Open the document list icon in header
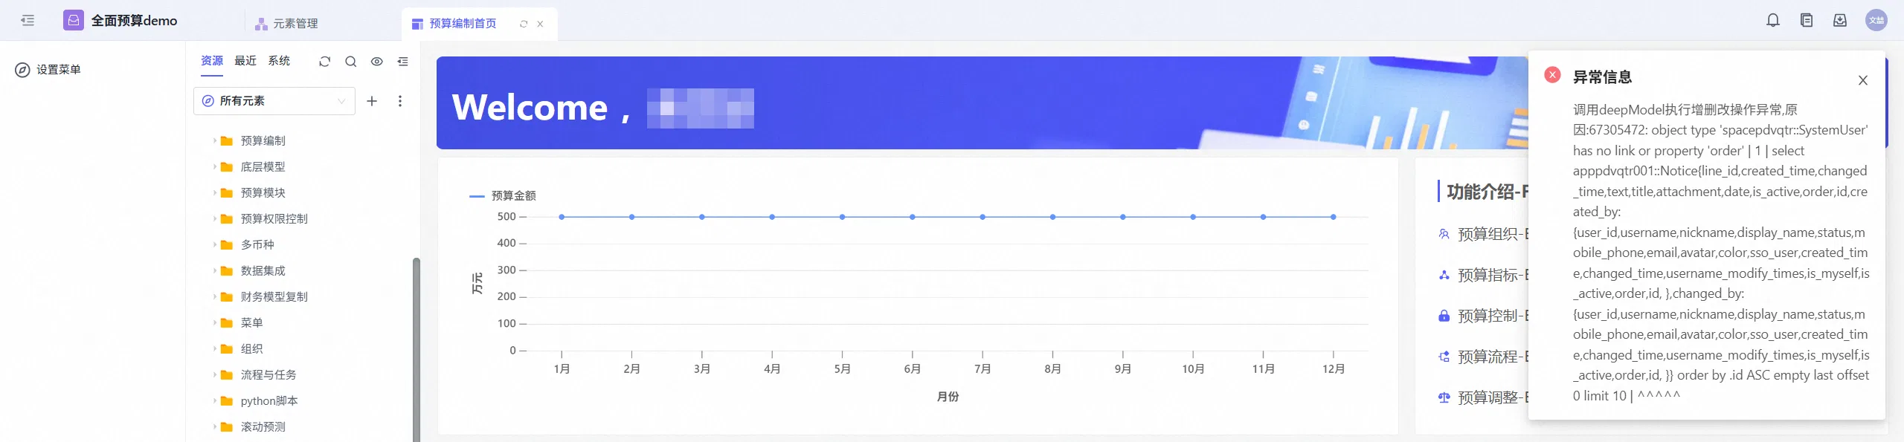 (1807, 20)
